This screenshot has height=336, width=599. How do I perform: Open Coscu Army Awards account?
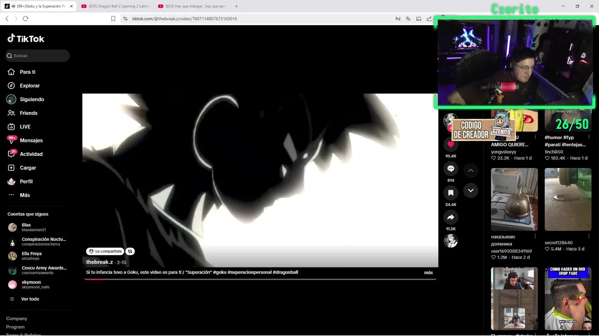(x=37, y=270)
